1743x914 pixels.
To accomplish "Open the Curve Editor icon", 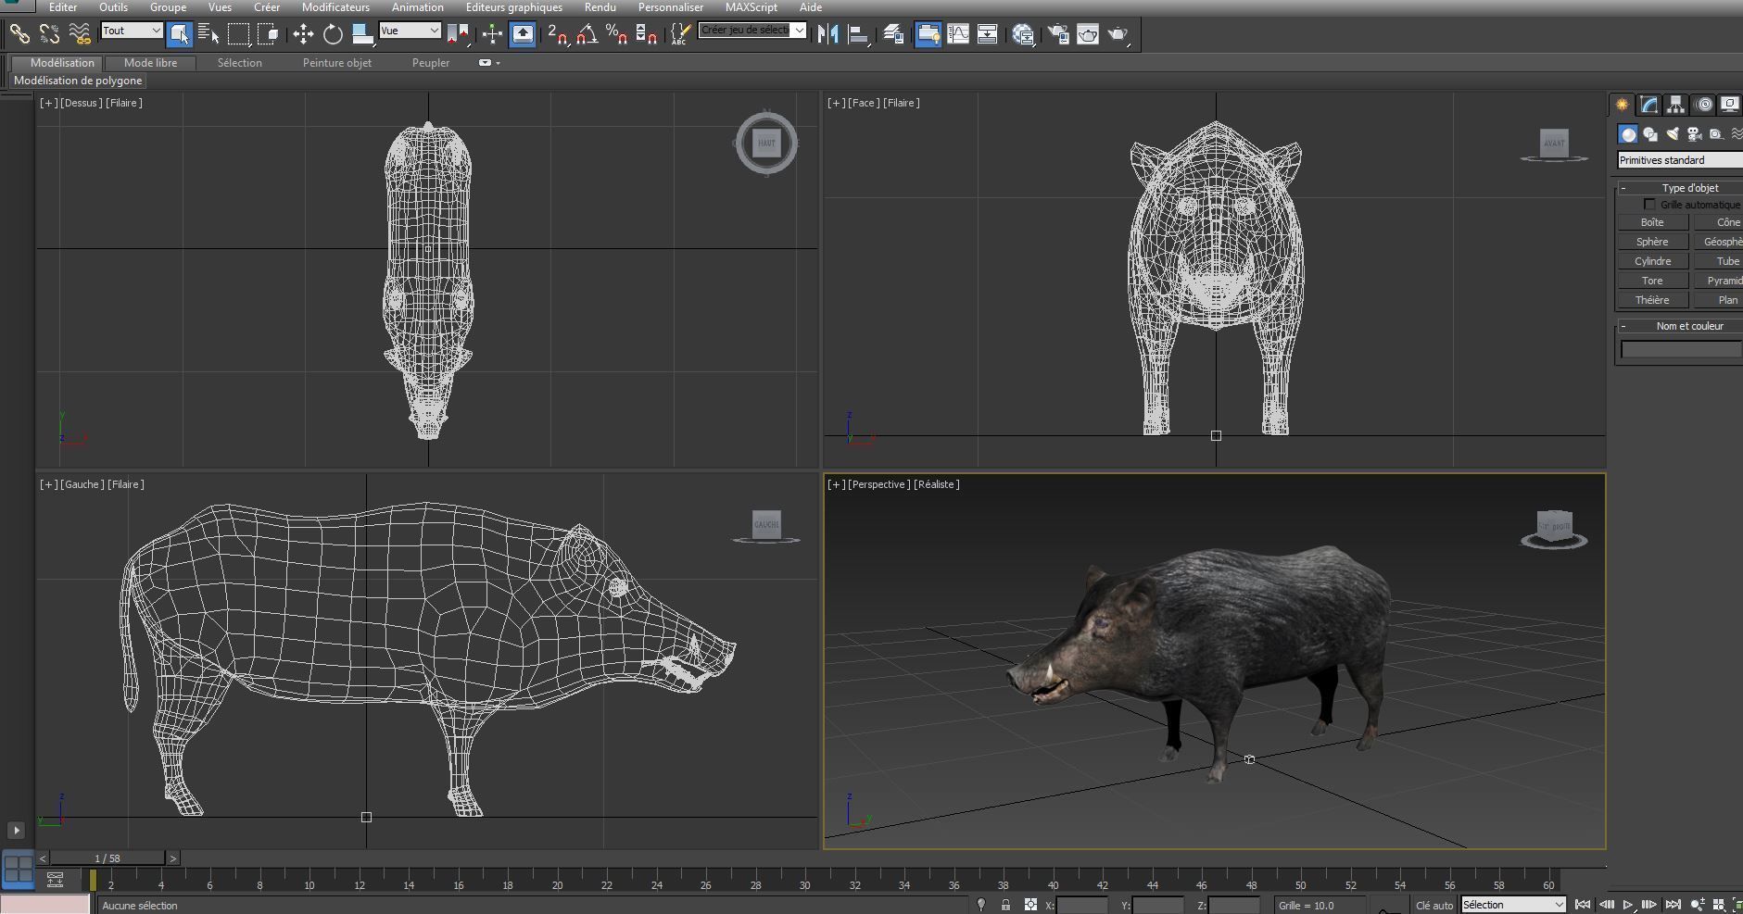I will click(958, 34).
